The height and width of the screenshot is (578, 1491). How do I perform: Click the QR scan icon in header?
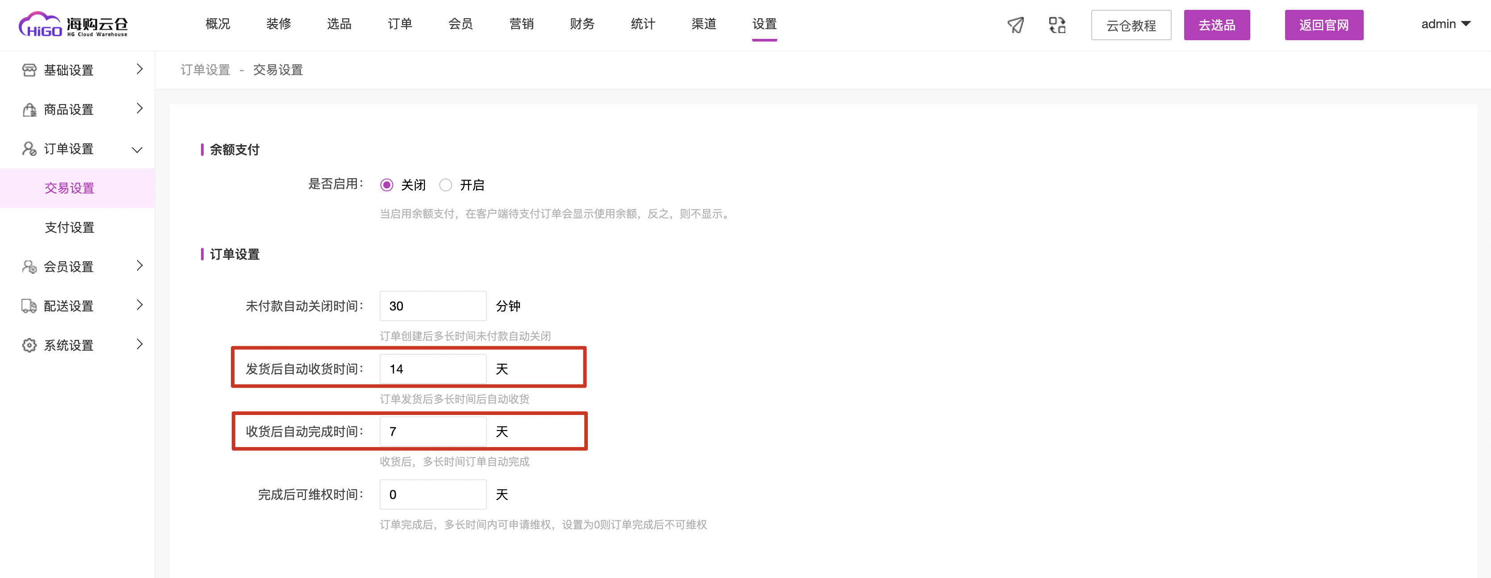[1057, 25]
